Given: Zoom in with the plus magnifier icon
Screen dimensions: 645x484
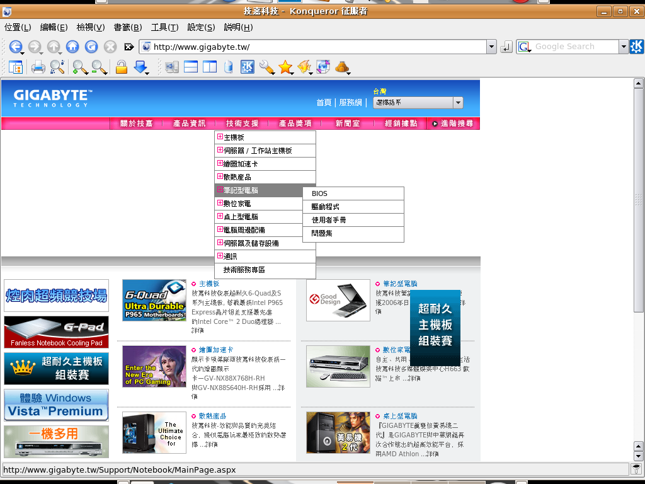Looking at the screenshot, I should pos(79,67).
